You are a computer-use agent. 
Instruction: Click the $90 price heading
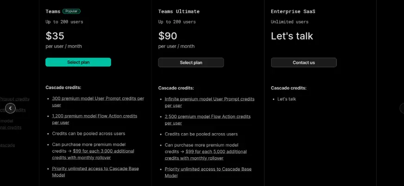pos(168,36)
